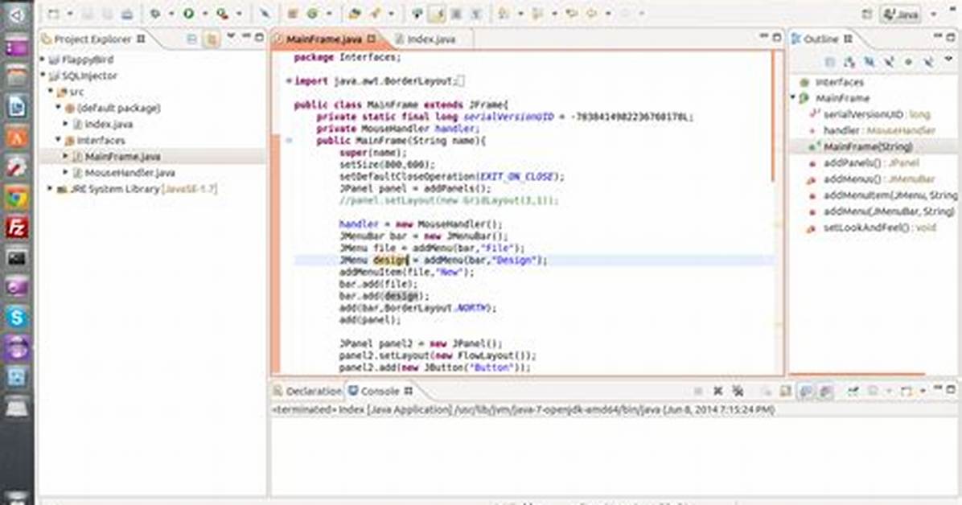Open the Run configurations dropdown arrow

(205, 14)
